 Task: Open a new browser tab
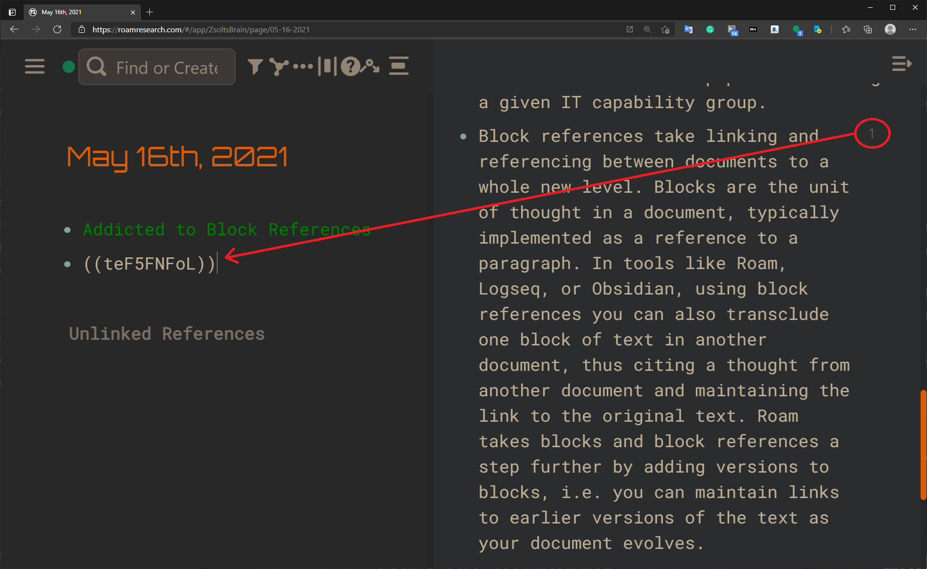pos(150,12)
